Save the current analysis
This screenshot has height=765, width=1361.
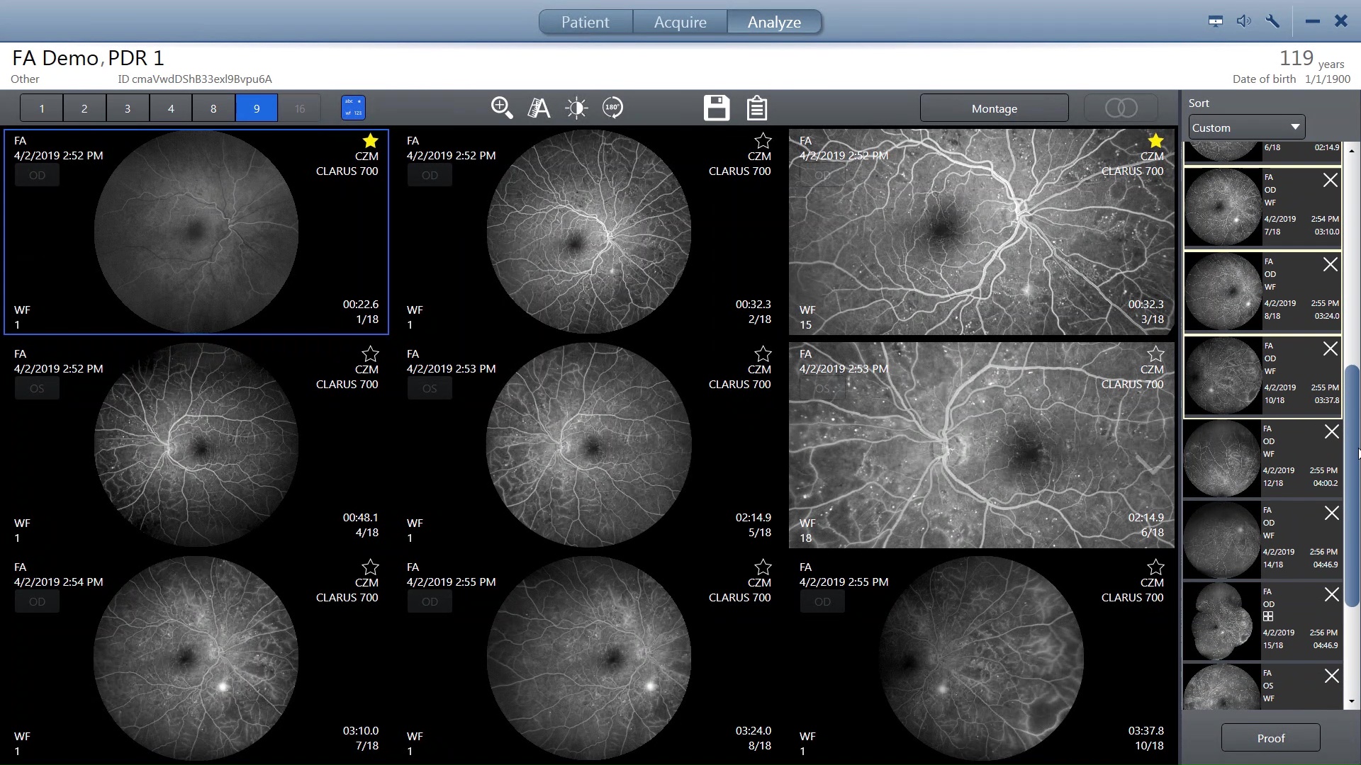click(716, 108)
